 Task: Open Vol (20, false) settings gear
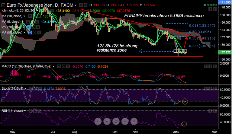34,27
